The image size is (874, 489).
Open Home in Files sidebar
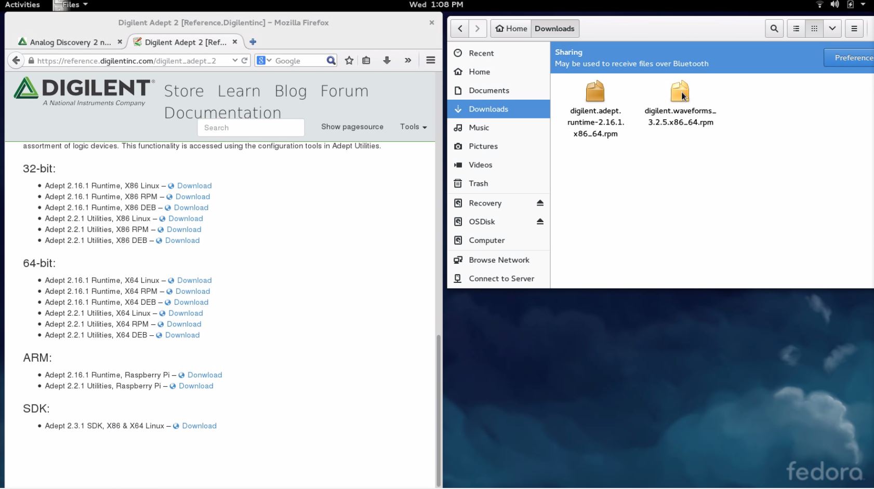(x=498, y=72)
